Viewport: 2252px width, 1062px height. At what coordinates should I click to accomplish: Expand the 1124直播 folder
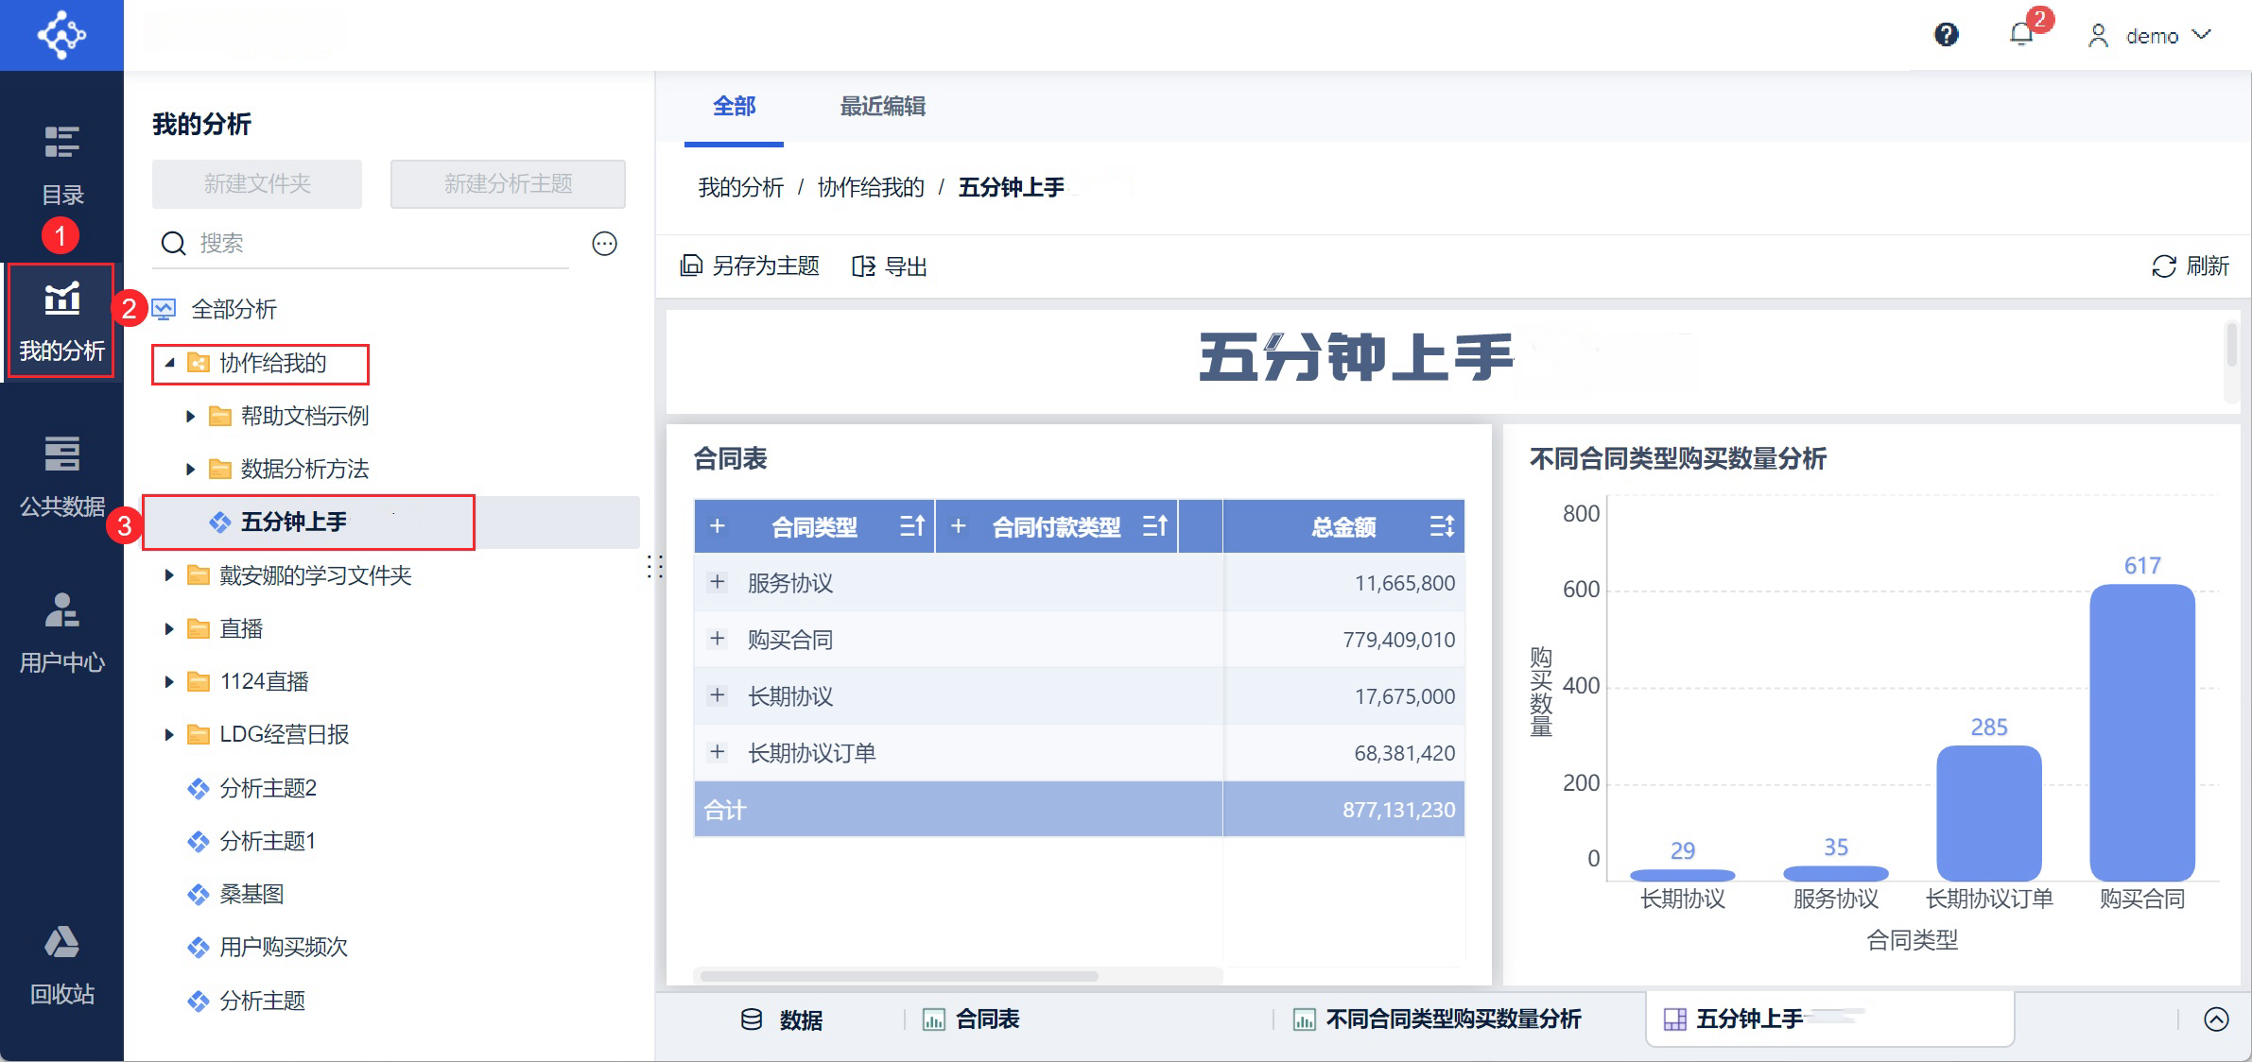pos(168,681)
